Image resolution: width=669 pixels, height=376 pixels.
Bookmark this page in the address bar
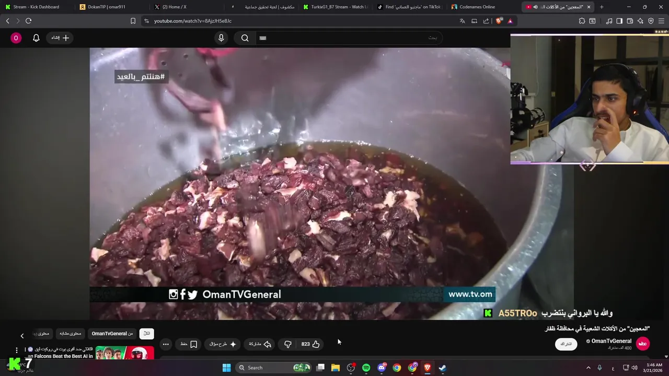click(x=133, y=21)
